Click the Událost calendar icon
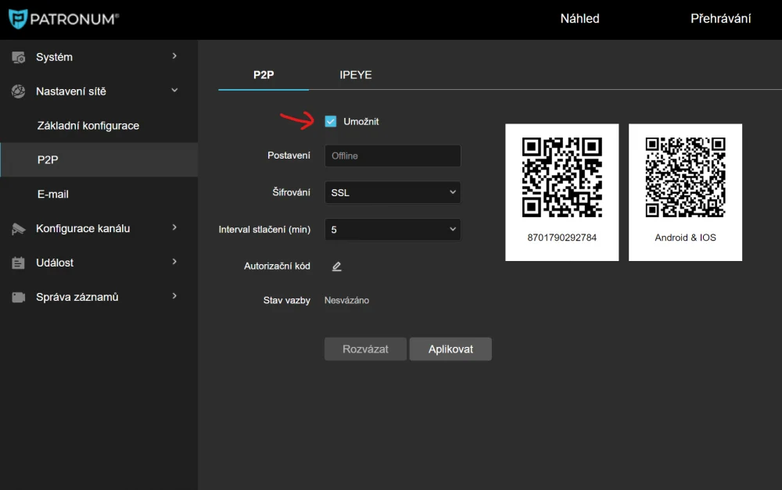The image size is (782, 490). (x=19, y=263)
